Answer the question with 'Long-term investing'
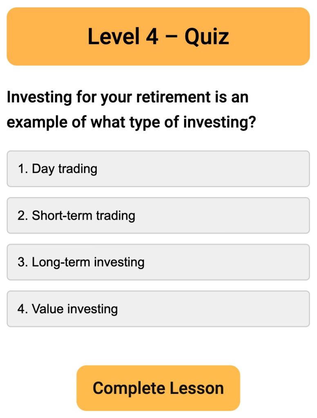The image size is (317, 418). tap(158, 262)
